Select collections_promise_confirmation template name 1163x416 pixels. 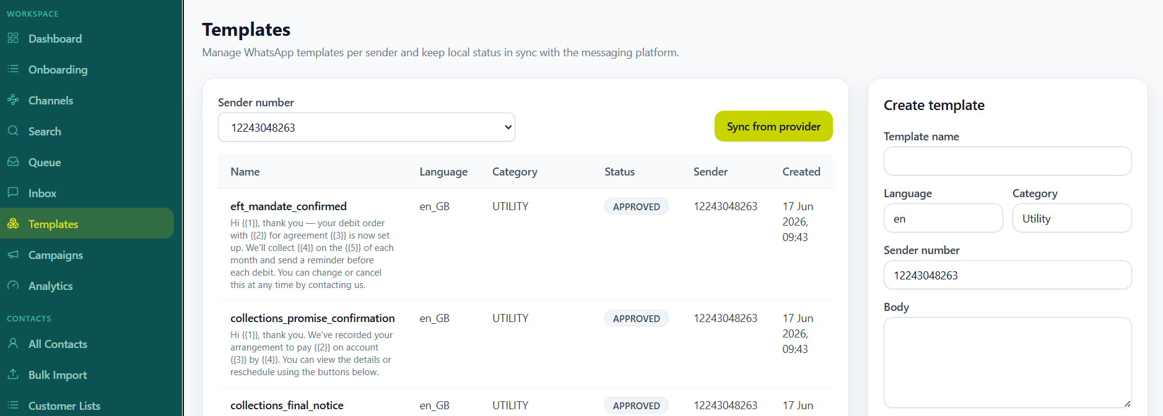pyautogui.click(x=313, y=318)
